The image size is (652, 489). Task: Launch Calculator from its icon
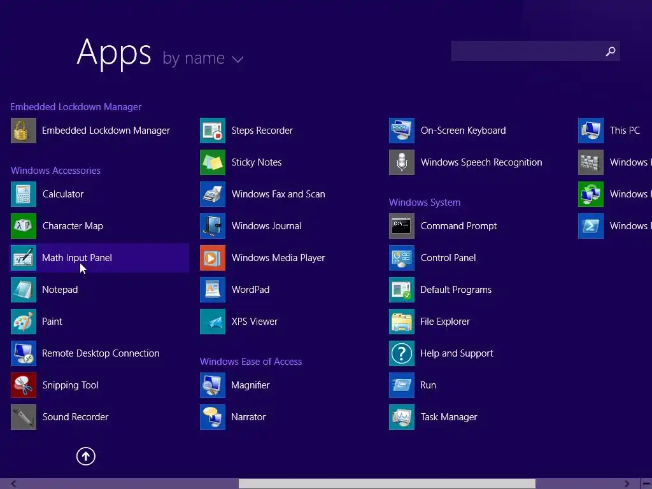[x=24, y=194]
